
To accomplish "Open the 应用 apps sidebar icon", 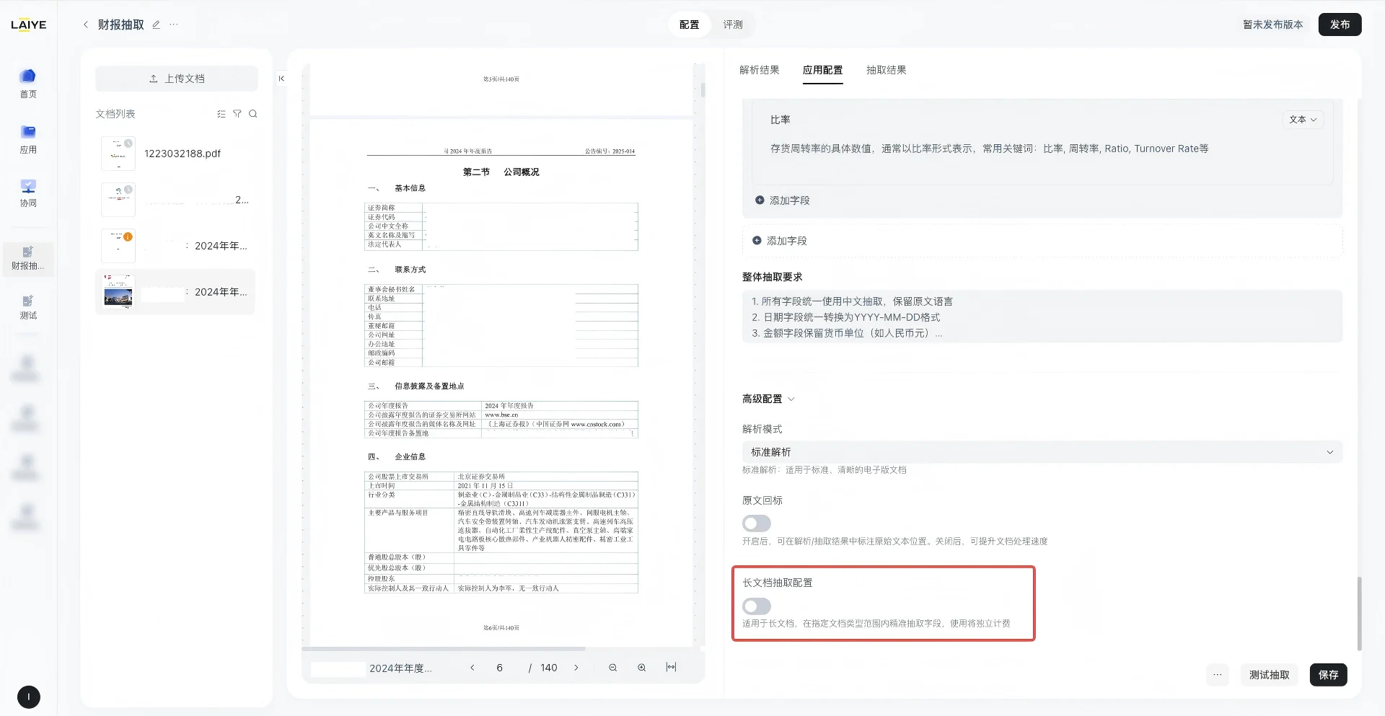I will click(28, 139).
